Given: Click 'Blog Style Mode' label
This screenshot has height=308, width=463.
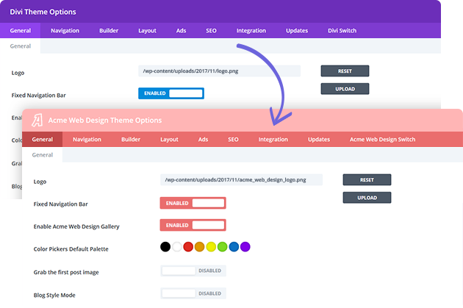Looking at the screenshot, I should (54, 295).
